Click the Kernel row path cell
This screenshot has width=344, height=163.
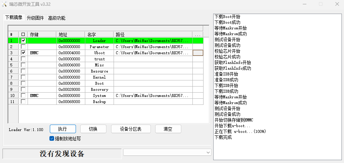pos(153,77)
